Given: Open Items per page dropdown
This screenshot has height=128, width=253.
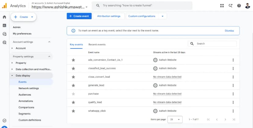Looking at the screenshot, I should coord(175,119).
